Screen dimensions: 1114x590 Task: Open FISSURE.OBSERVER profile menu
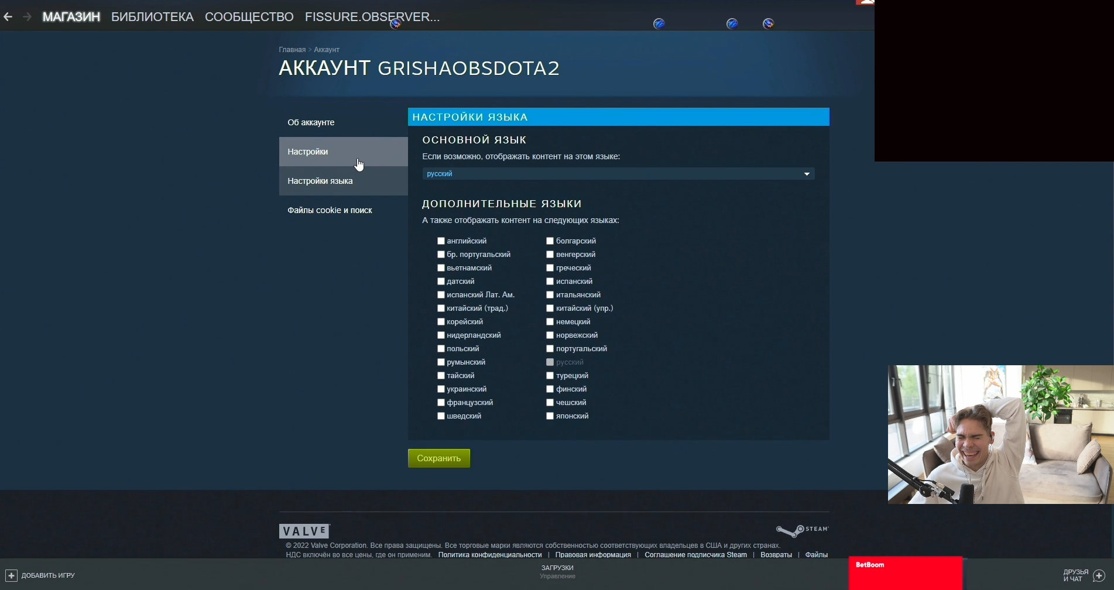pyautogui.click(x=372, y=17)
